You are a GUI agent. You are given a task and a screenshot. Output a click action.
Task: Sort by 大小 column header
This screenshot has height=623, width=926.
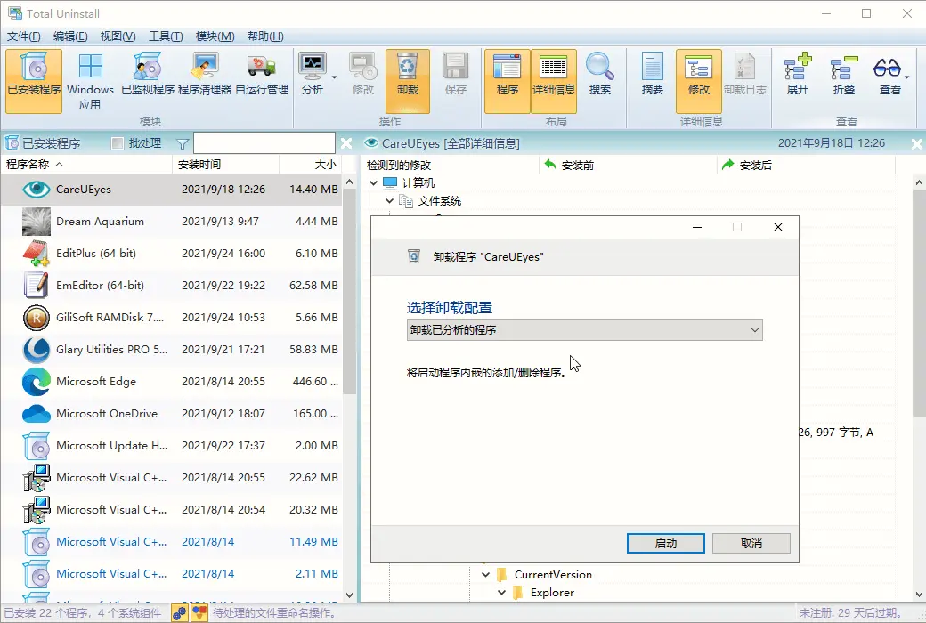pos(311,164)
